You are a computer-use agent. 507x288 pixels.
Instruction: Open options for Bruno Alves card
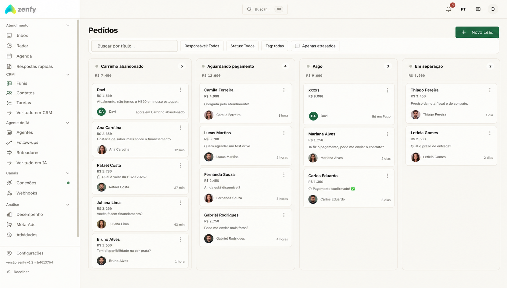[180, 240]
